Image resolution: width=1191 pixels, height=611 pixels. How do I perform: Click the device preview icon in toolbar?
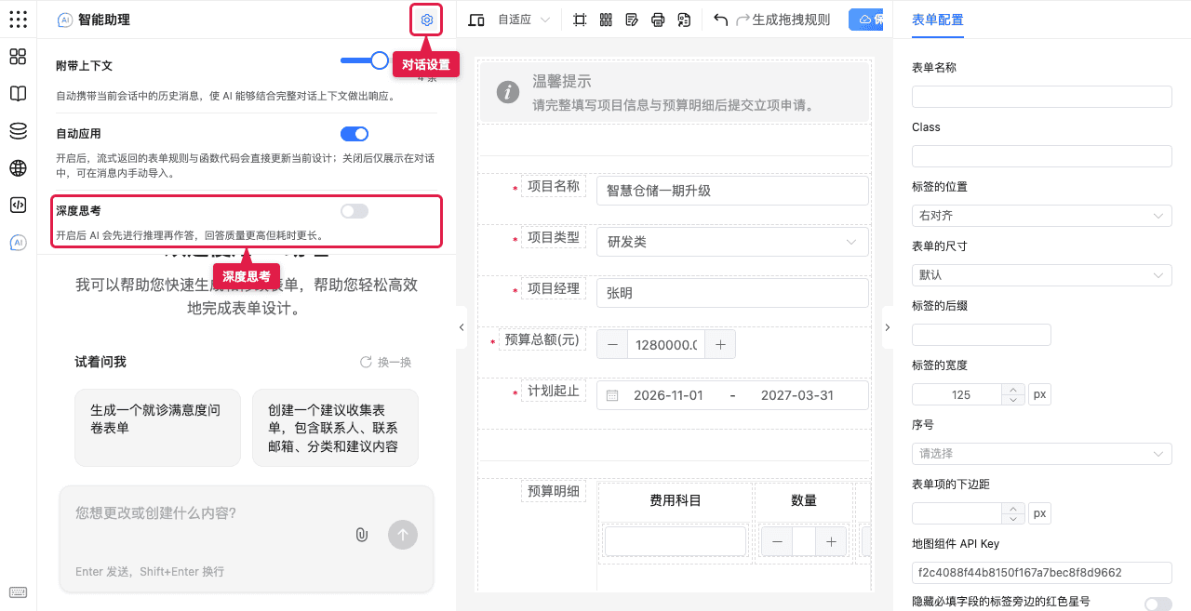pyautogui.click(x=476, y=20)
